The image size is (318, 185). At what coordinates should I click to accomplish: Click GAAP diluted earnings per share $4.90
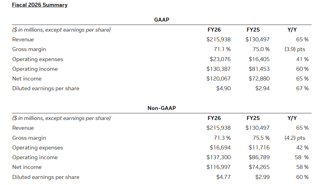coord(223,88)
